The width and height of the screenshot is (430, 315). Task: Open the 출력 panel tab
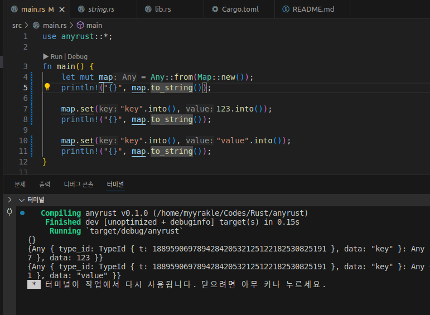pos(45,184)
